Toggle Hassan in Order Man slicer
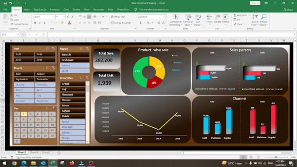The image size is (297, 167). click(x=73, y=100)
